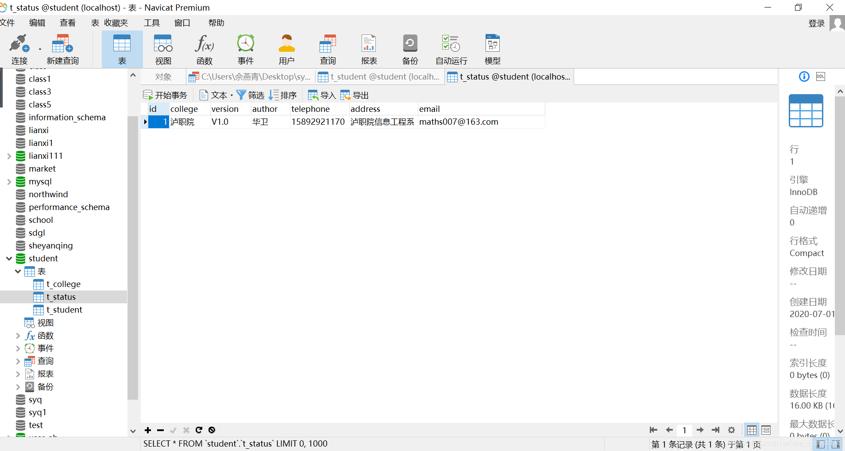Open the 文件 menu
The image size is (845, 451).
click(7, 23)
